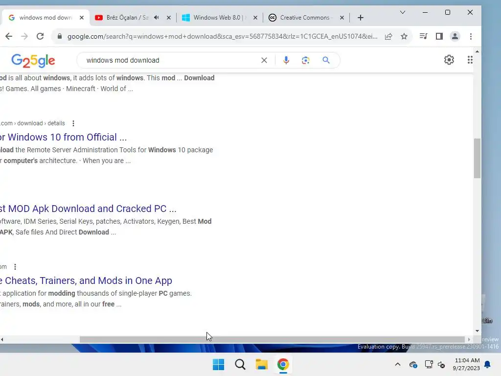Show hidden system tray icons
This screenshot has height=376, width=501.
pyautogui.click(x=397, y=364)
